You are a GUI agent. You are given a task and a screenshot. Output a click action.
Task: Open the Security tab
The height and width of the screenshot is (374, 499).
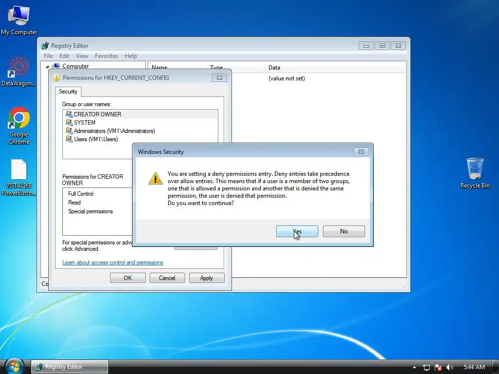68,92
